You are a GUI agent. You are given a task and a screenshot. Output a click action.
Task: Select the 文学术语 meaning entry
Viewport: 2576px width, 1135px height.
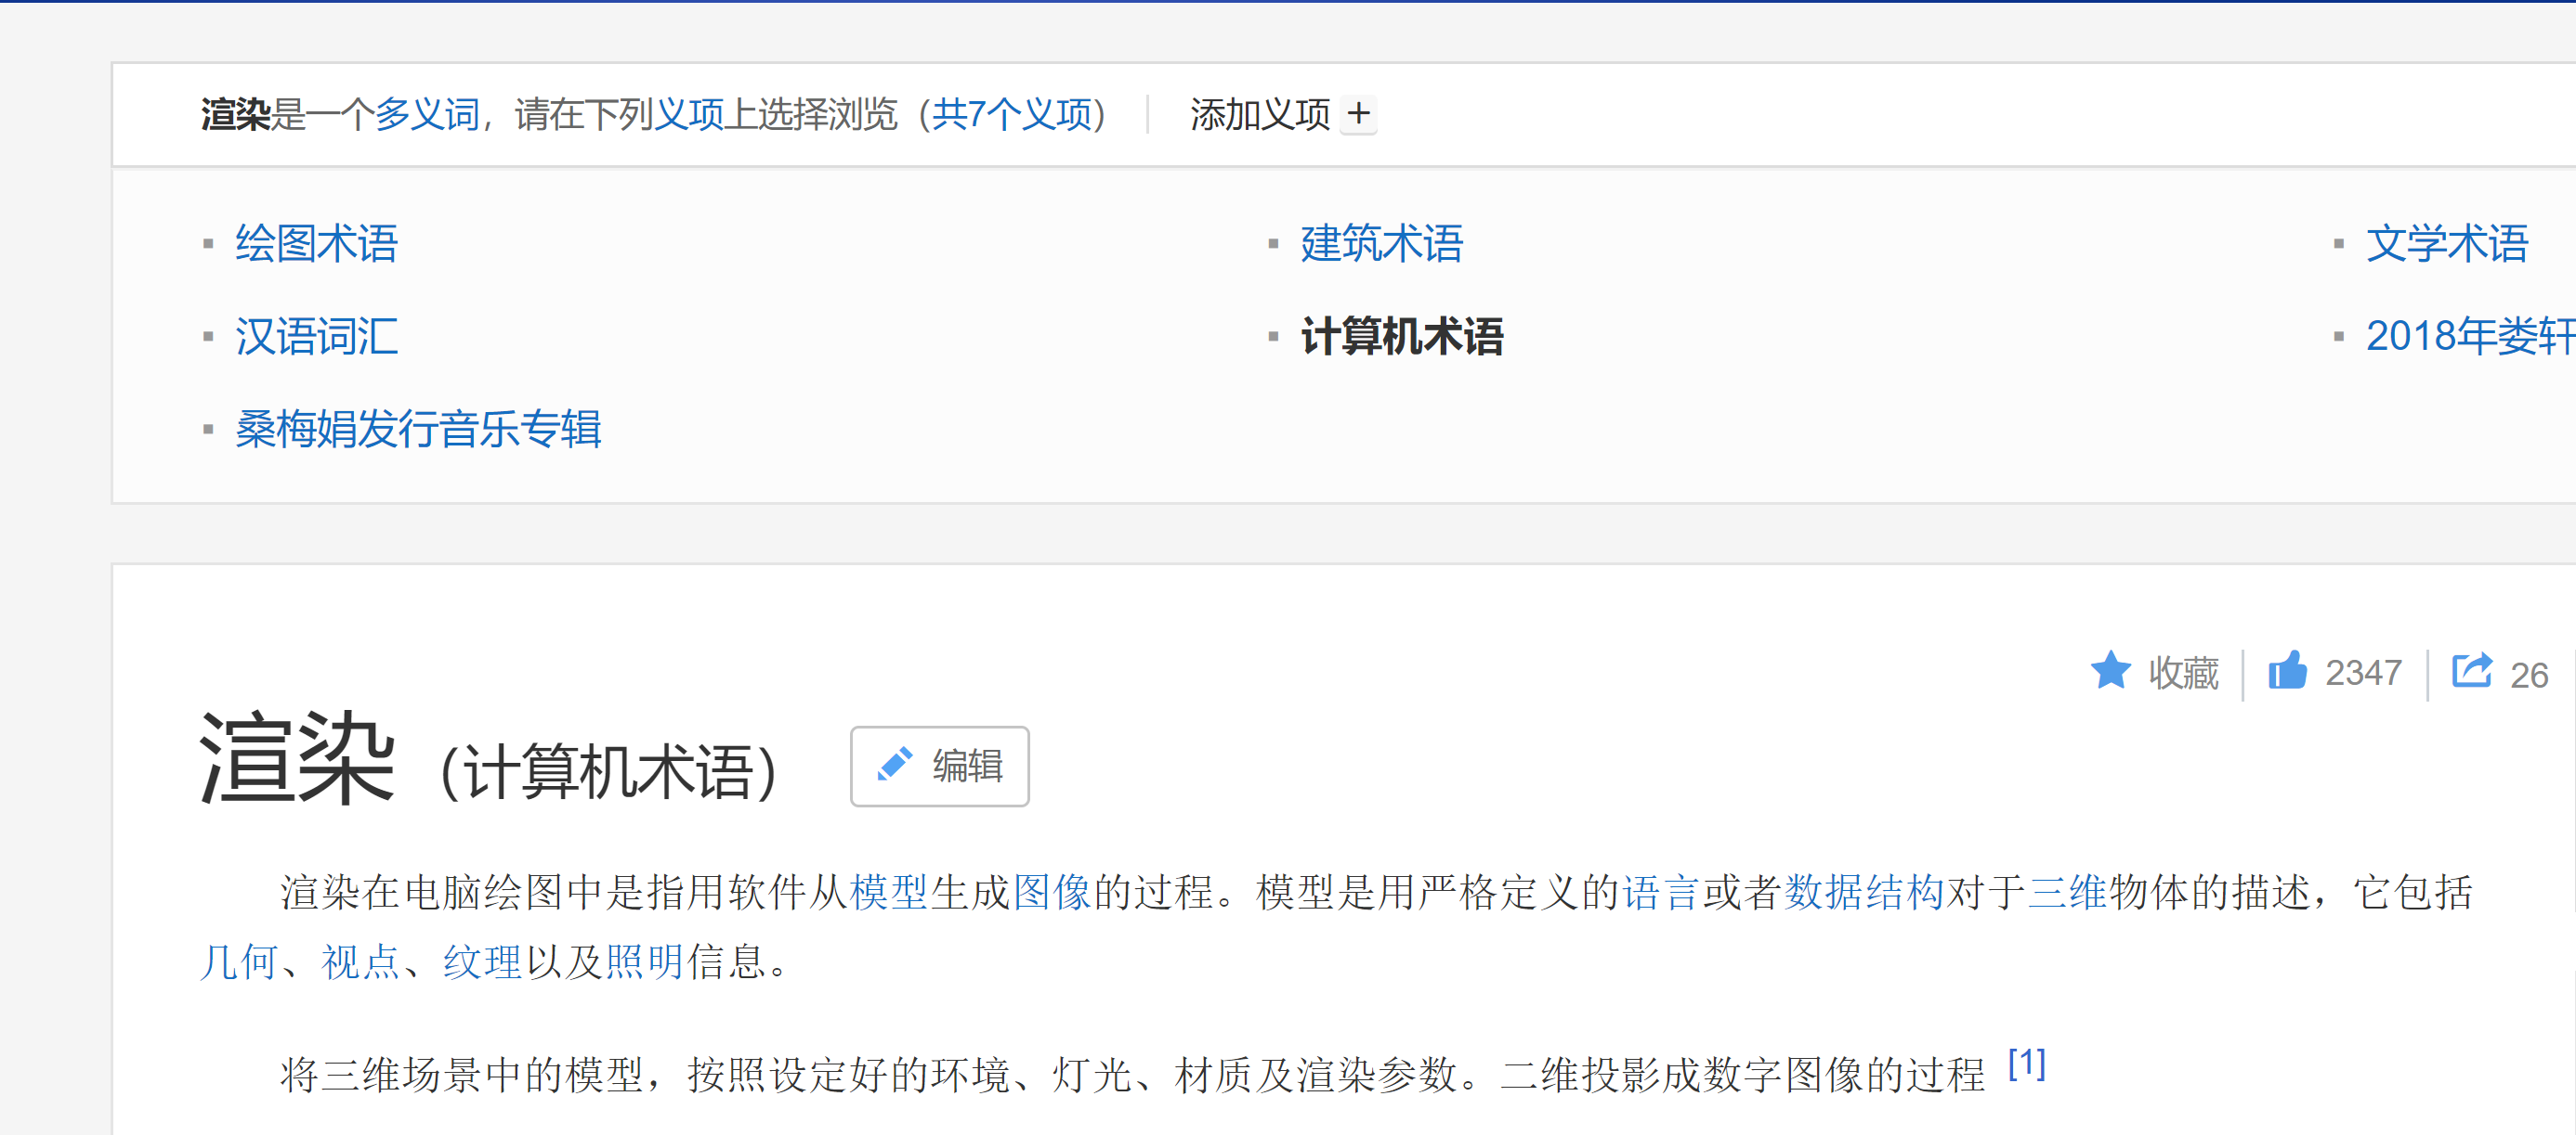tap(2446, 244)
